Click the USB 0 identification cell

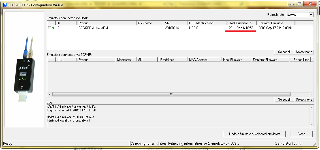coord(193,28)
